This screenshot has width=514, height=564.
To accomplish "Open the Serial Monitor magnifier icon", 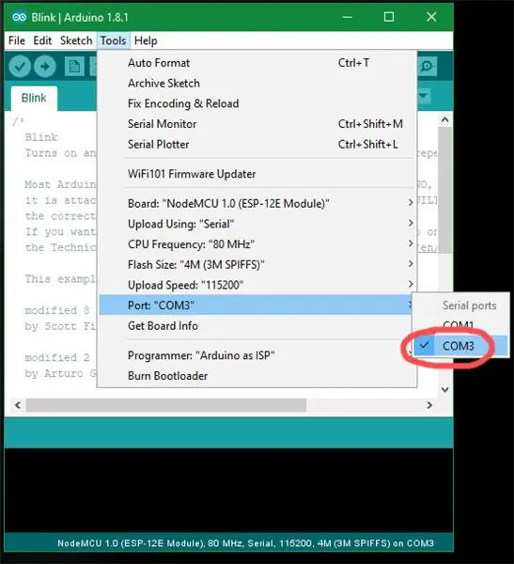I will pos(427,66).
